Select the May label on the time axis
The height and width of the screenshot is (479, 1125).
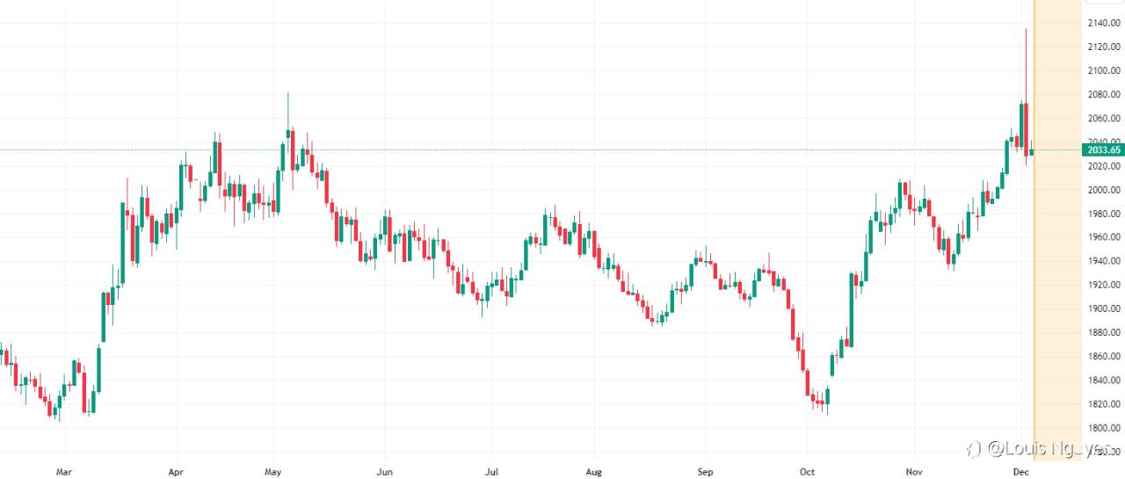click(273, 472)
